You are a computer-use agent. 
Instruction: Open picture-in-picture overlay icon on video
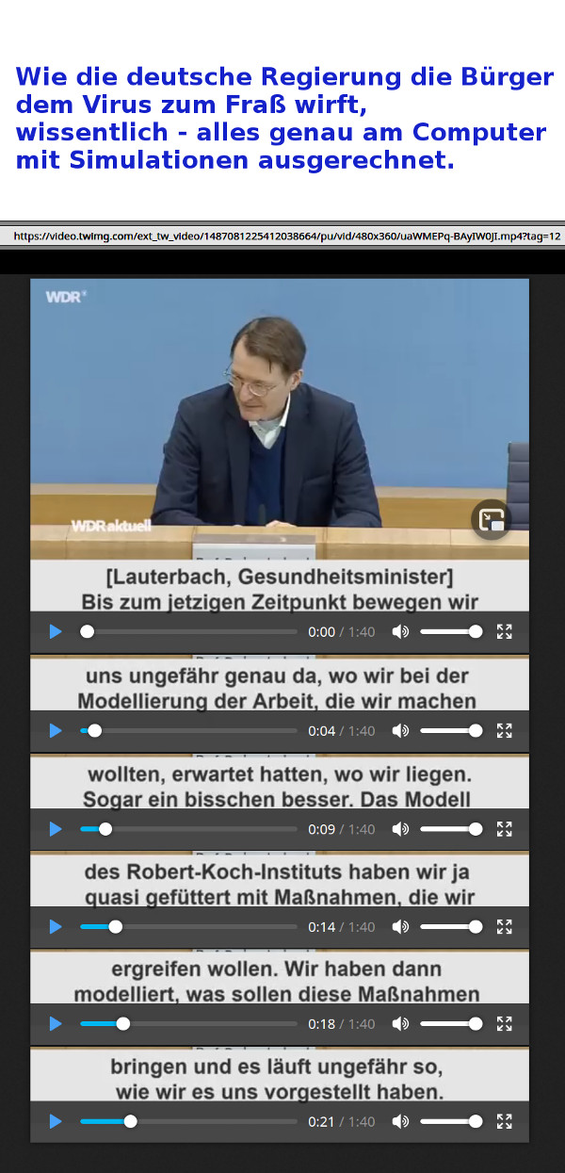pos(492,519)
